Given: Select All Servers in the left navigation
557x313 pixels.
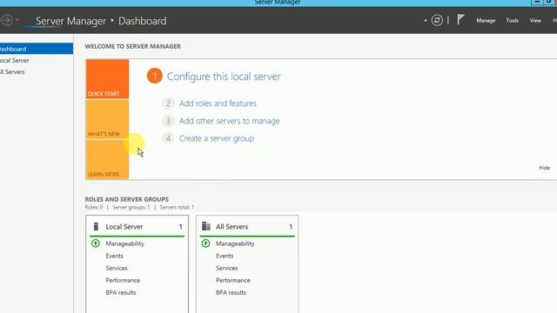Looking at the screenshot, I should pyautogui.click(x=12, y=71).
